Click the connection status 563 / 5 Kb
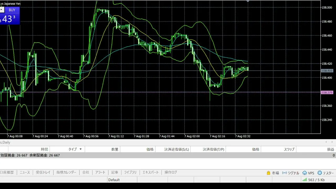This screenshot has height=189, width=336. [x=314, y=180]
